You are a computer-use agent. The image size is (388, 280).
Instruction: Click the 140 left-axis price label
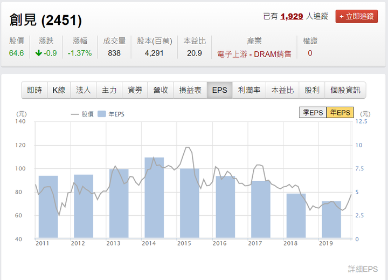[x=20, y=121]
